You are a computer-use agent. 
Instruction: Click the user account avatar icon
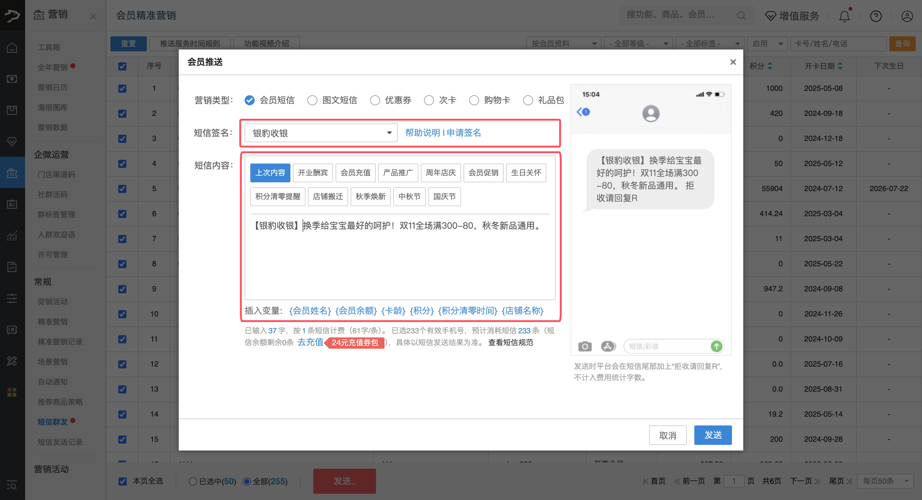point(907,16)
